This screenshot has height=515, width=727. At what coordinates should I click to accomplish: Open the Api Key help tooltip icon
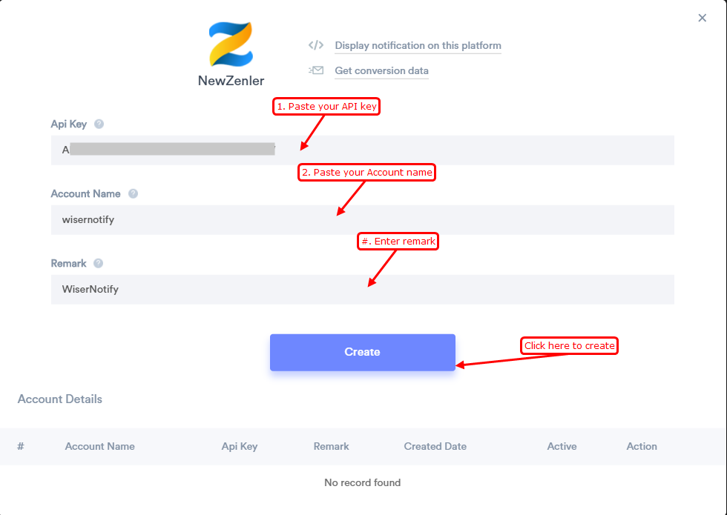click(99, 124)
